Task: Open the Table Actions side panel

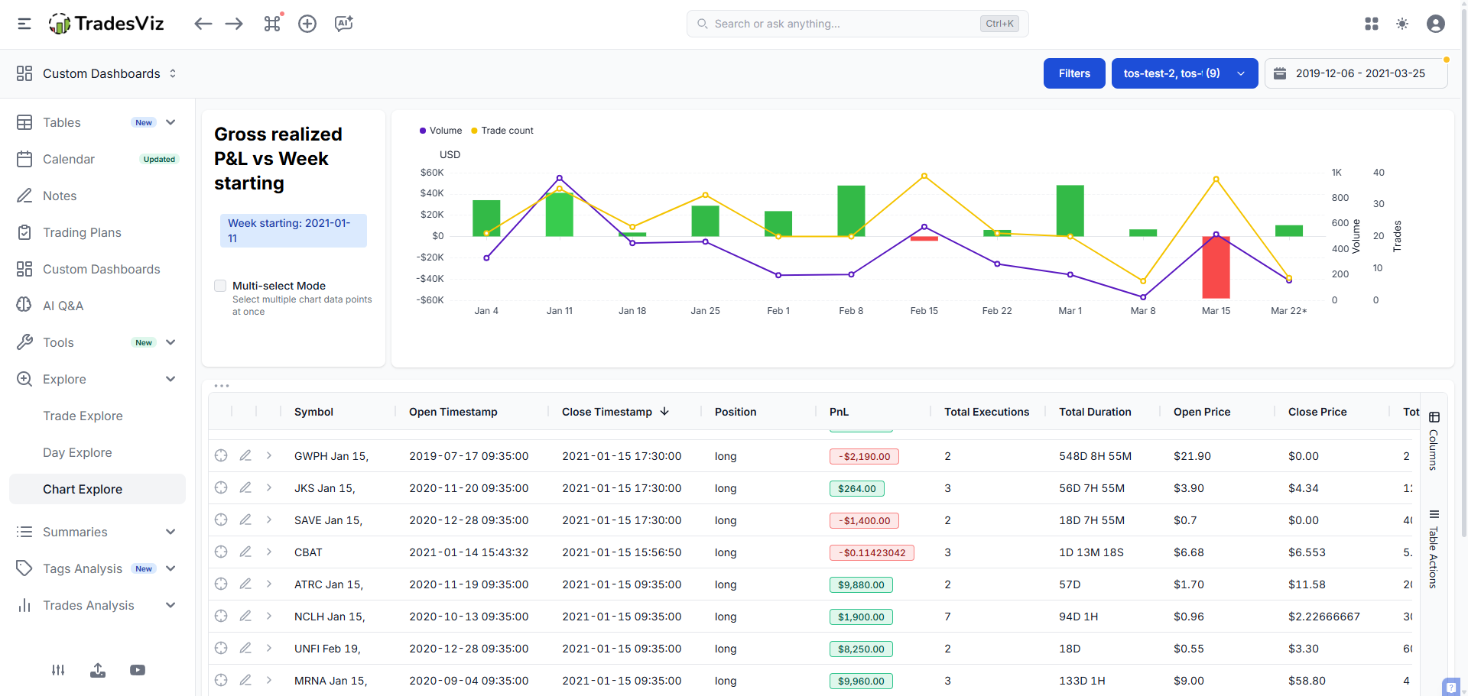Action: point(1434,549)
